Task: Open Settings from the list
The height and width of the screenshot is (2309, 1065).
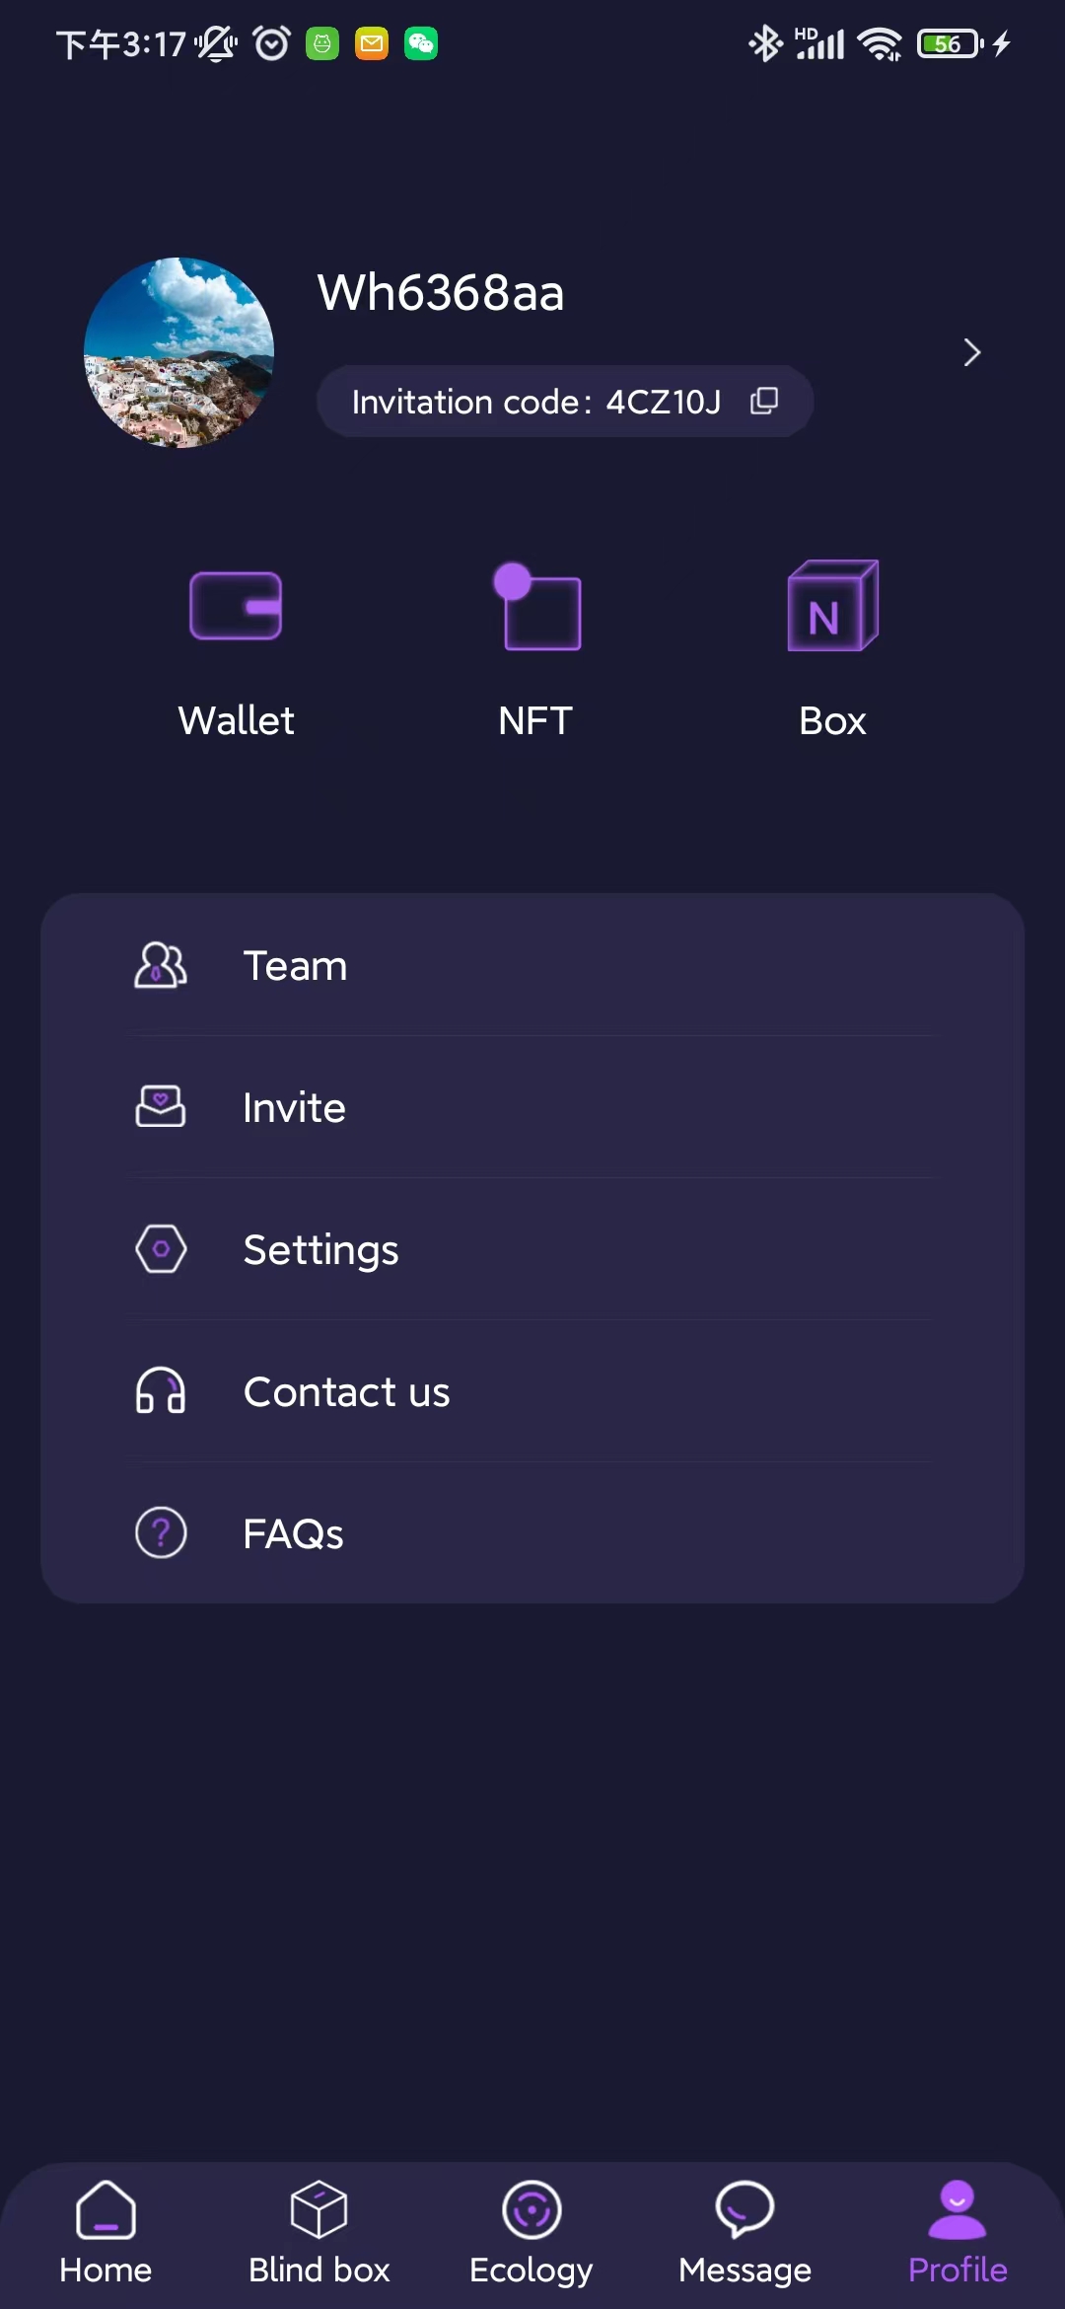Action: 532,1249
